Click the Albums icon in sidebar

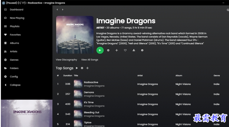pos(5,43)
